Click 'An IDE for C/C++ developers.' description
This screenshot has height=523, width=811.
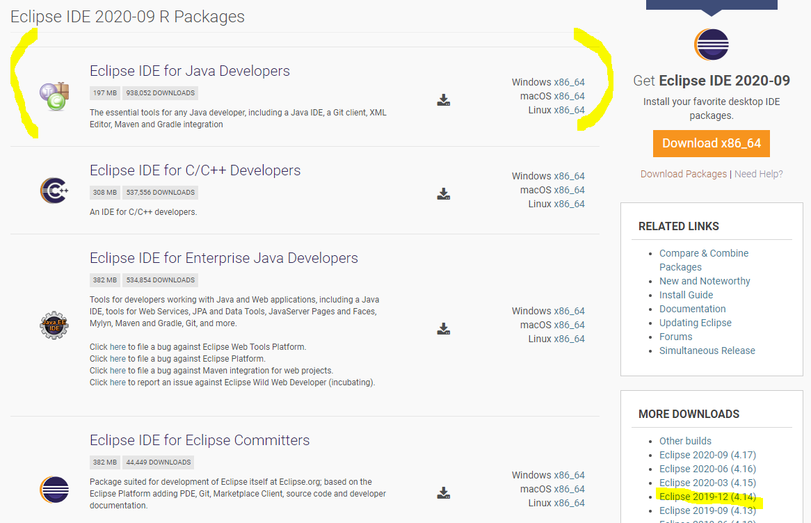143,212
